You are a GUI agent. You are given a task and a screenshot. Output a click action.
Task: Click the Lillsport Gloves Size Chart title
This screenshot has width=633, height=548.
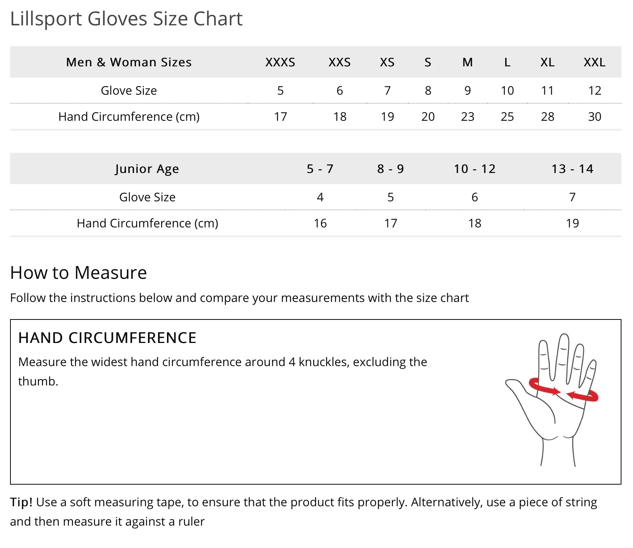126,19
